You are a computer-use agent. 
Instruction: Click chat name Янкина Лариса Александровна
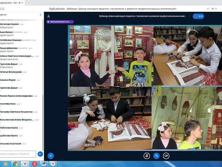[16, 96]
